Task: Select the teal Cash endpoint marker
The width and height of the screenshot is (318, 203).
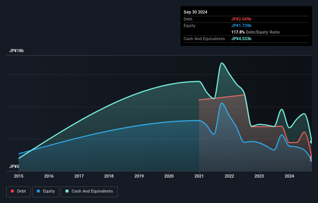Action: (x=311, y=142)
